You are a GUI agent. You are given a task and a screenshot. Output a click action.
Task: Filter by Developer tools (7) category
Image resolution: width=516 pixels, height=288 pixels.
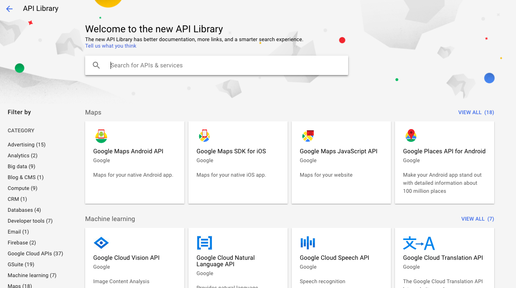click(30, 221)
